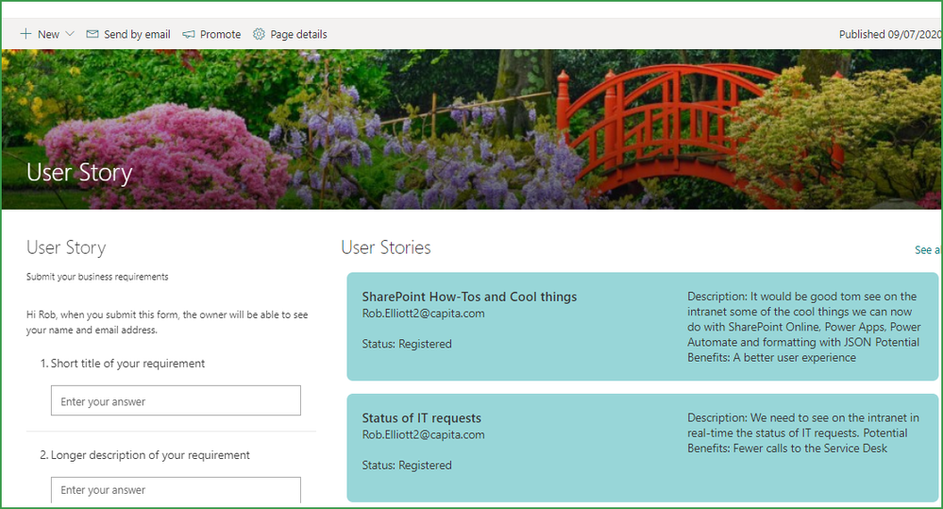This screenshot has height=509, width=943.
Task: Click the description text of SharePoint How-Tos card
Action: [803, 327]
